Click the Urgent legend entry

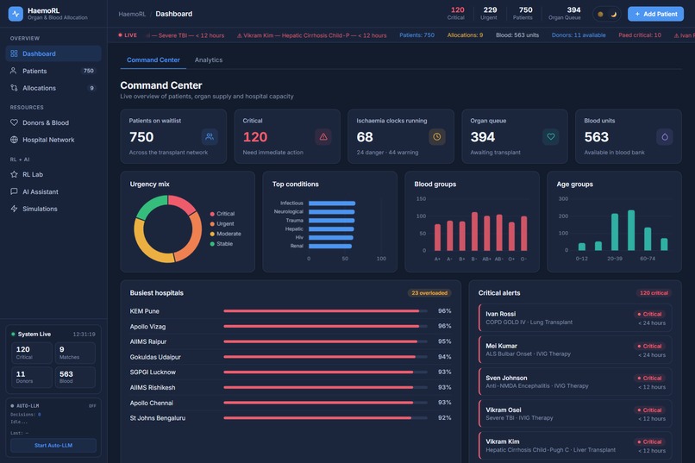222,224
